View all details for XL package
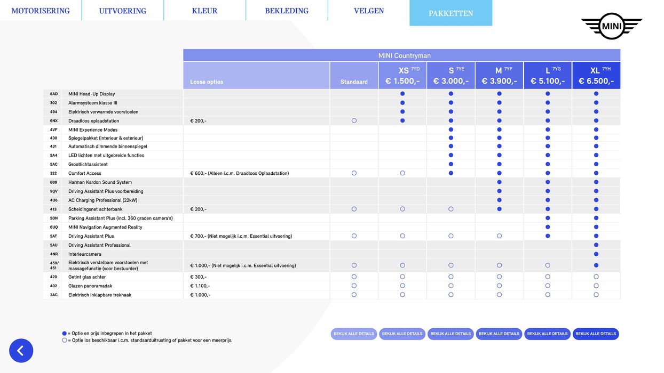Screen dimensions: 664x373 [596, 334]
